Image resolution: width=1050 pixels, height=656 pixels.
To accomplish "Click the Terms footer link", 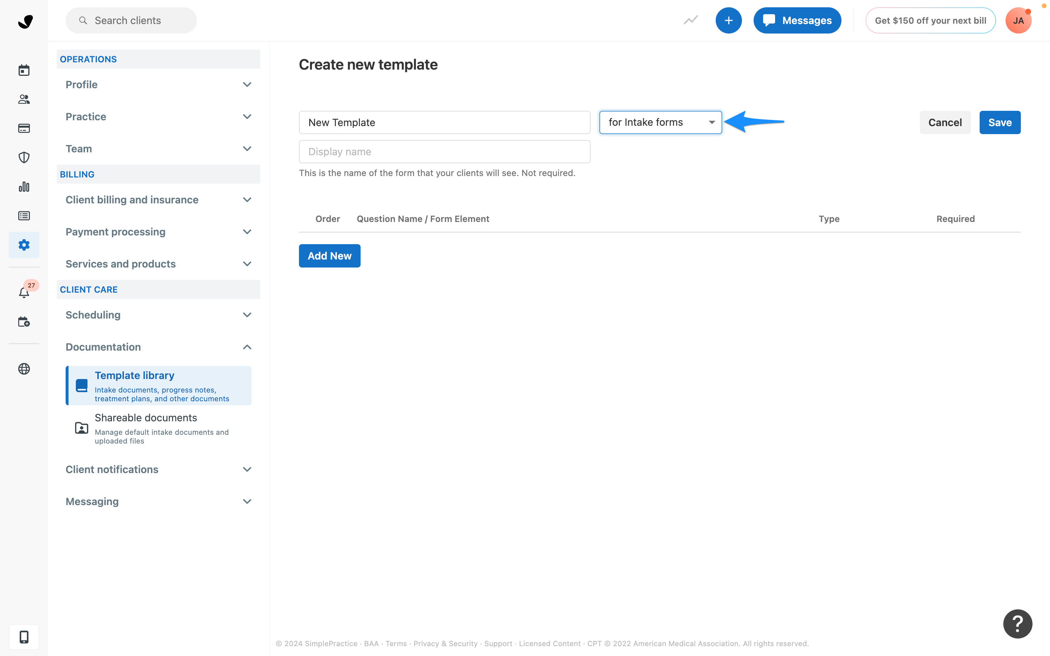I will 396,643.
